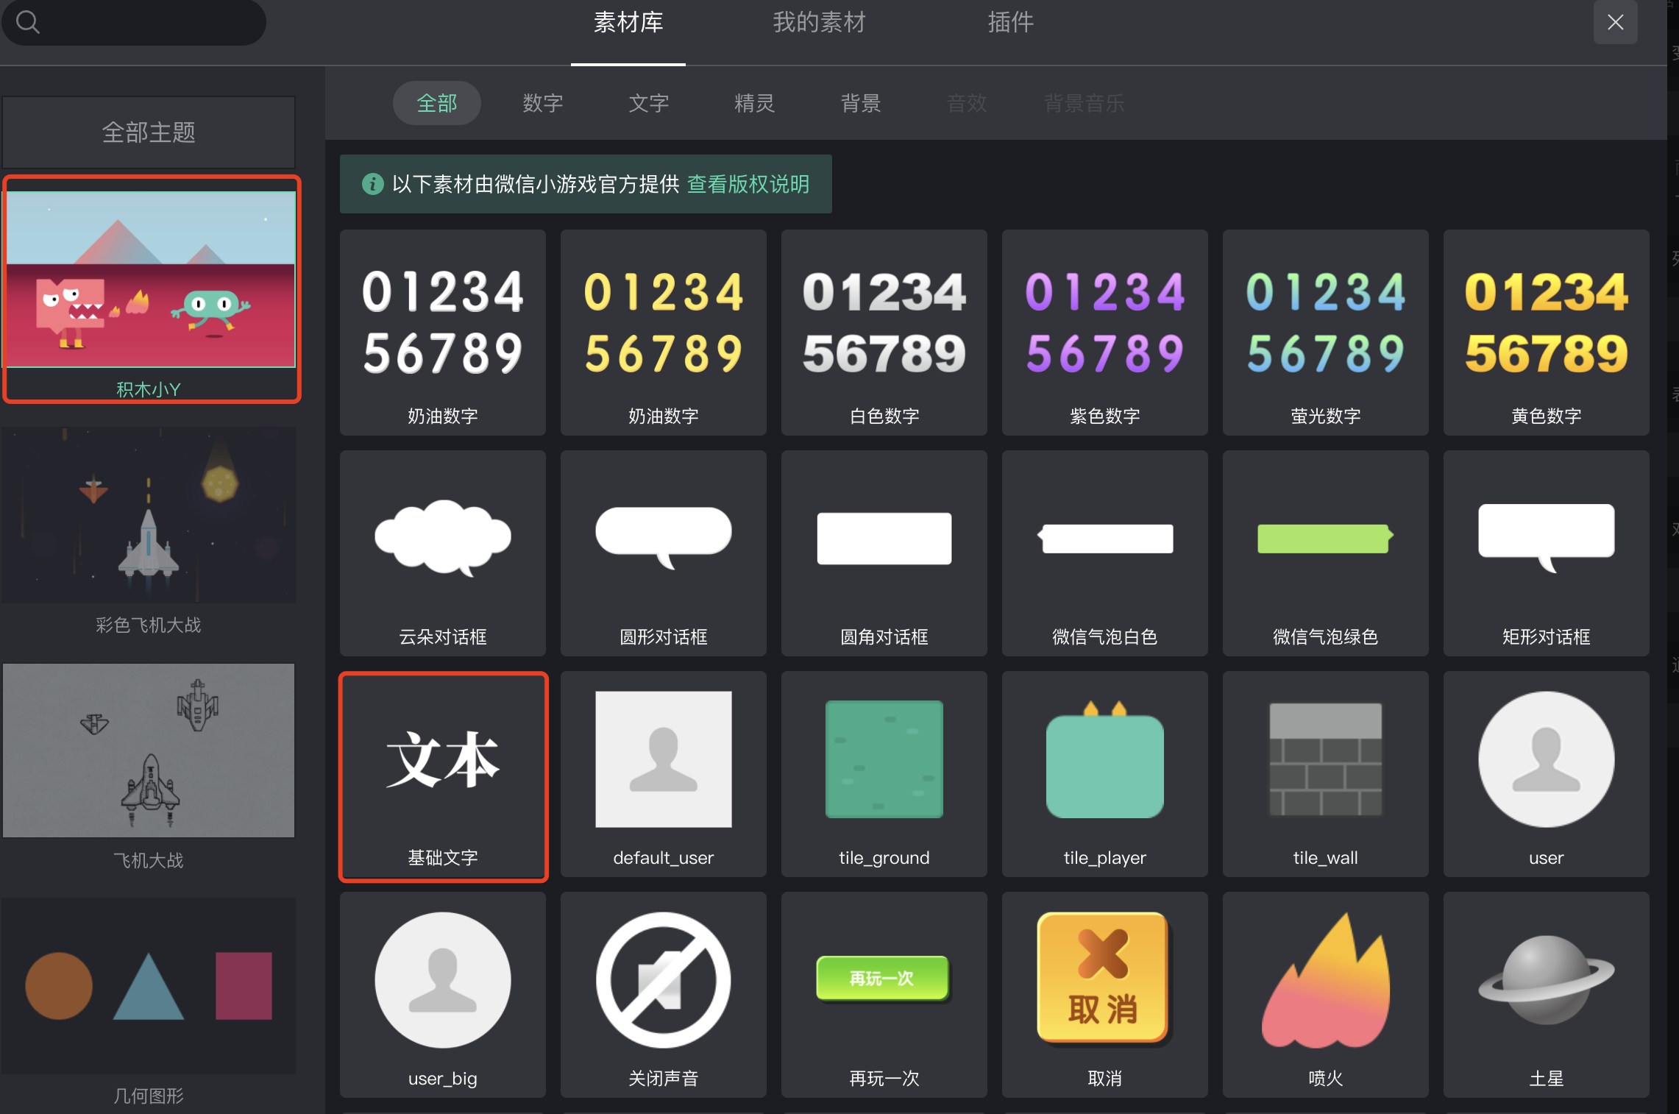Select the yellow numbers (黄色数字) font

pyautogui.click(x=1546, y=331)
